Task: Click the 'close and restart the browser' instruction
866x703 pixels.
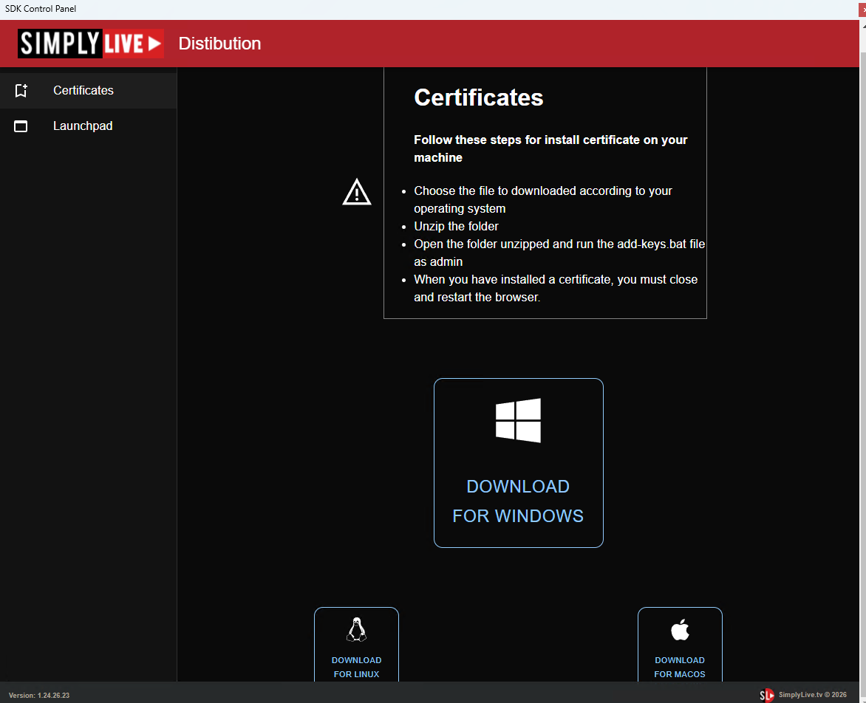Action: pyautogui.click(x=556, y=288)
